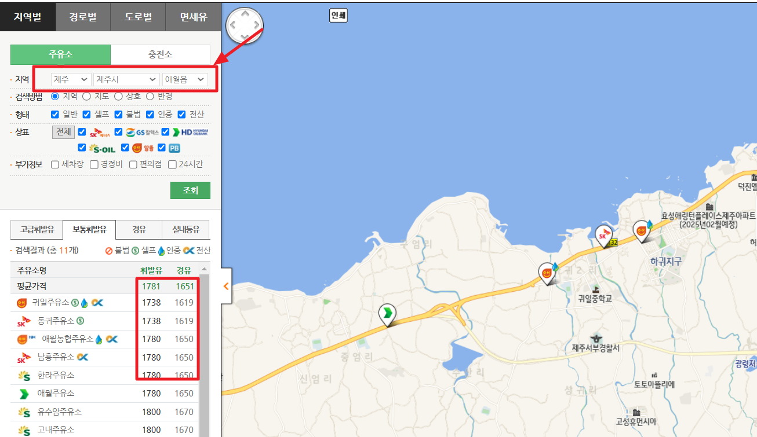This screenshot has height=437, width=757.
Task: Click the 제주서부경찰서 police icon on the map
Action: click(595, 338)
